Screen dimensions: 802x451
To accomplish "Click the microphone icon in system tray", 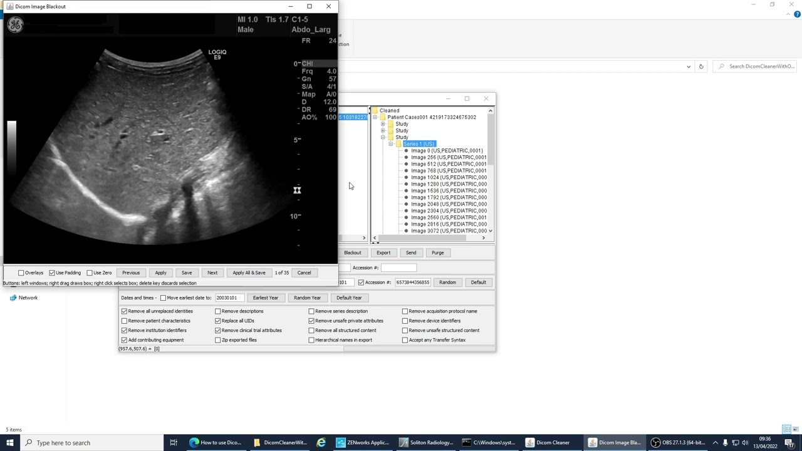I will coord(726,443).
